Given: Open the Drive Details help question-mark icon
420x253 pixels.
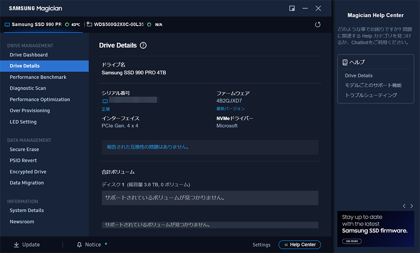Looking at the screenshot, I should [143, 45].
